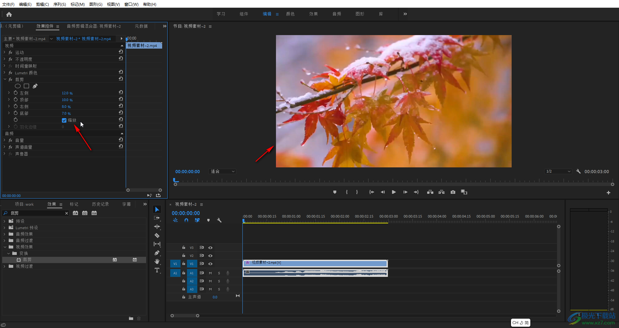619x328 pixels.
Task: Uncheck the 缩放 zoom checkbox
Action: [64, 120]
